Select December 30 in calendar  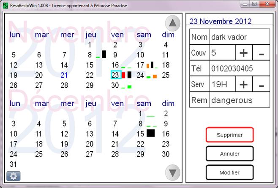[166, 154]
